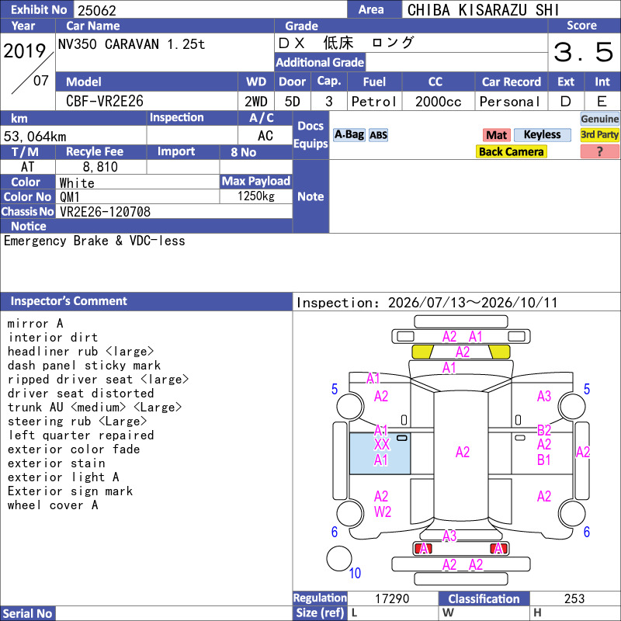Click the 3.5 score value
This screenshot has height=621, width=621.
[584, 52]
